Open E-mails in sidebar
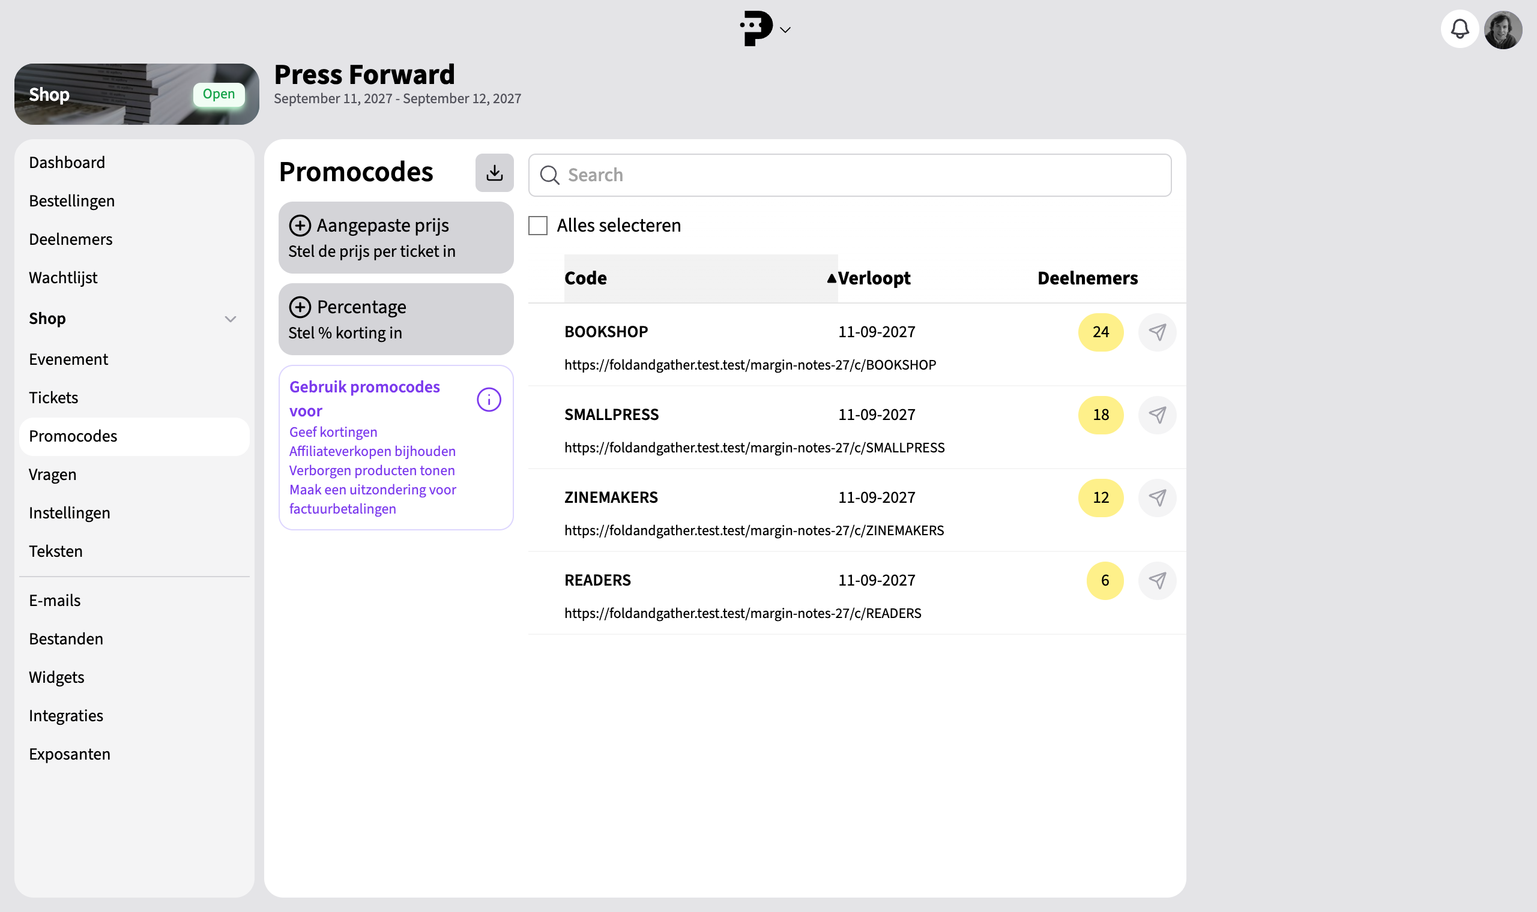The height and width of the screenshot is (912, 1537). [55, 601]
